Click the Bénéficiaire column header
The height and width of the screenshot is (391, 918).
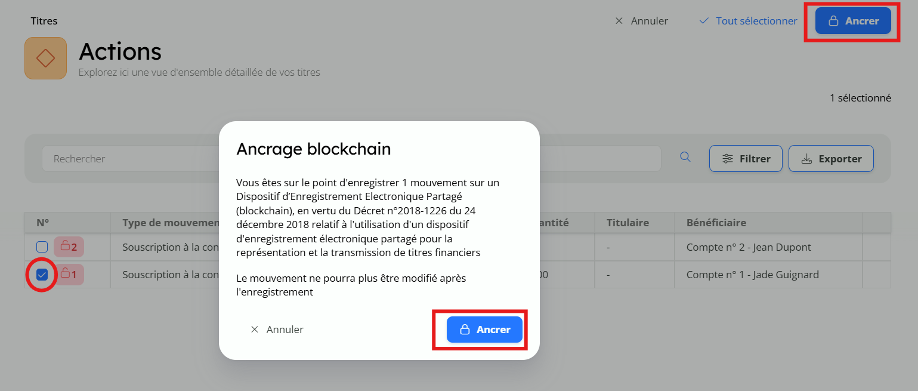[x=716, y=223]
